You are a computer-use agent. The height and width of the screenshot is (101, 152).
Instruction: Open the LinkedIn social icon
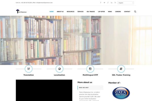pos(111,3)
